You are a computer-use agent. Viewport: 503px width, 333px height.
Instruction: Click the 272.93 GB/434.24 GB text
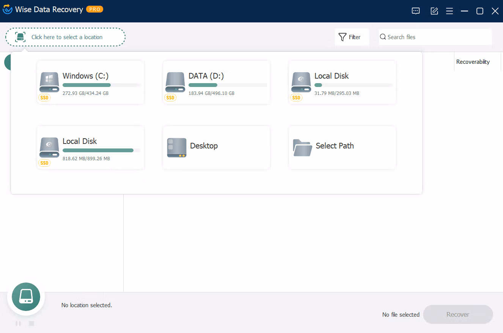coord(85,93)
